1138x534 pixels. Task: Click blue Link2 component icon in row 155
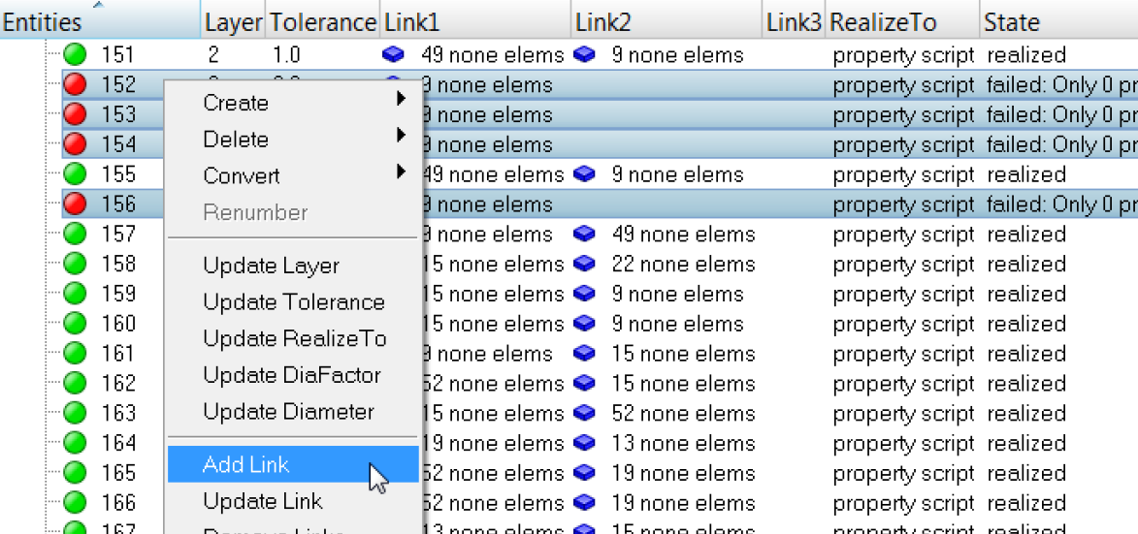[x=584, y=174]
